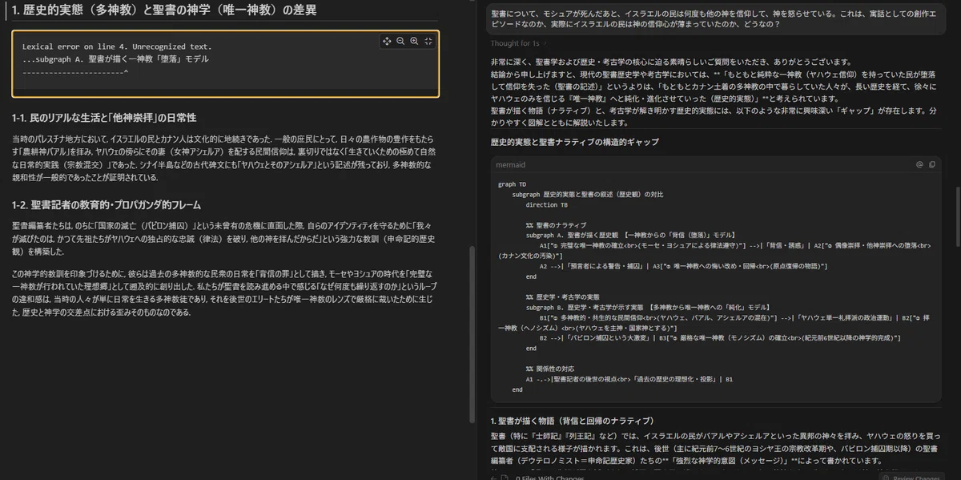Zoom out the mermaid diagram preview

click(x=400, y=41)
